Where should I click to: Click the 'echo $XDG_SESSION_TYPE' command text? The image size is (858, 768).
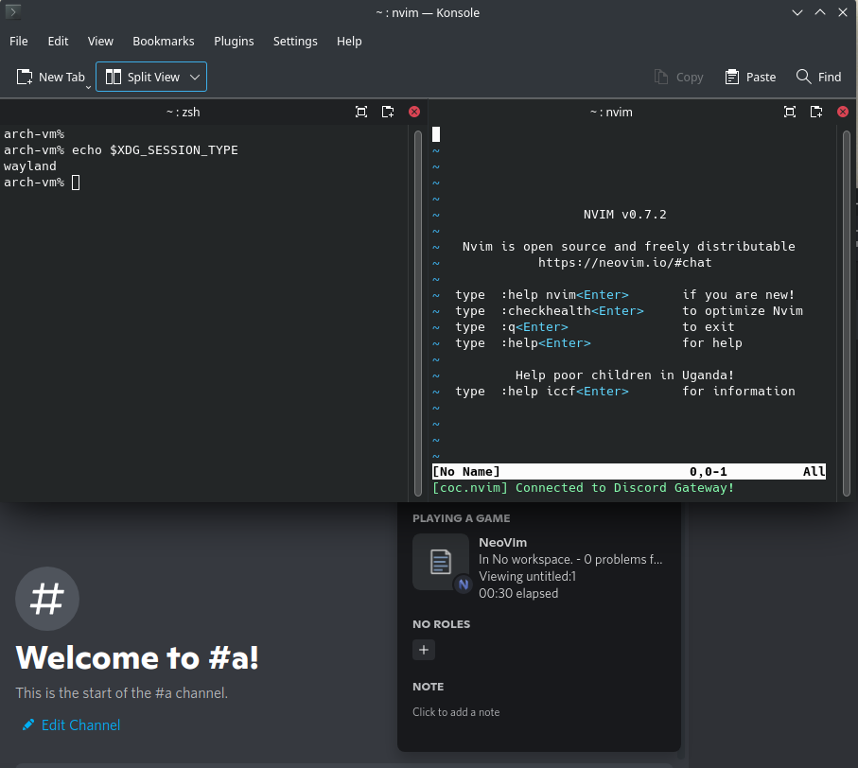pyautogui.click(x=155, y=149)
